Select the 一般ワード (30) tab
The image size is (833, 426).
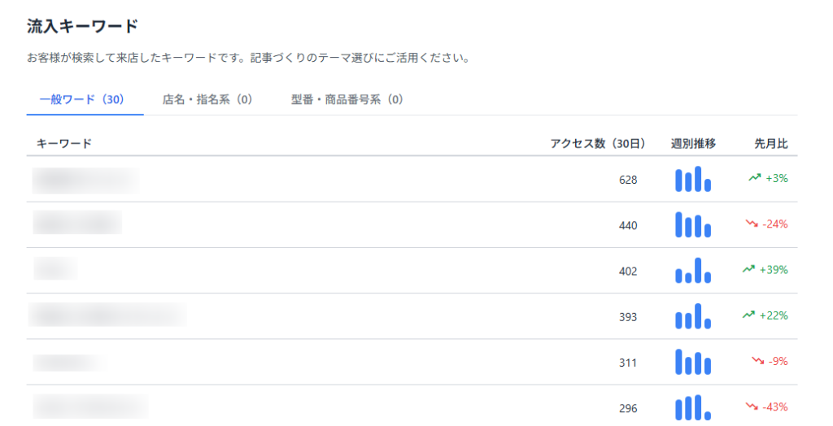82,99
